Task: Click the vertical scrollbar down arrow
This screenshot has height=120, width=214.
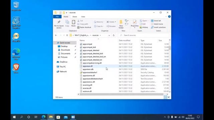Action: tap(170, 92)
